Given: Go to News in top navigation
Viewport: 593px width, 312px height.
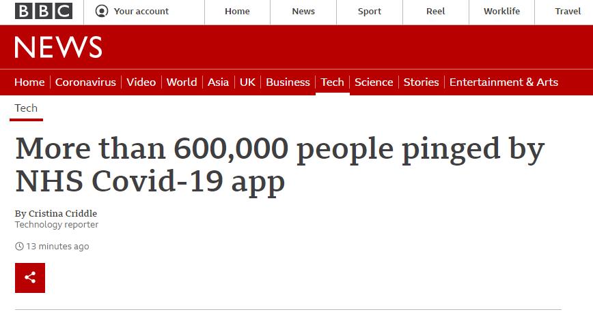Looking at the screenshot, I should pyautogui.click(x=303, y=12).
